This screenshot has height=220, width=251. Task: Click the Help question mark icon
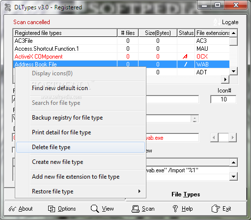click(175, 209)
